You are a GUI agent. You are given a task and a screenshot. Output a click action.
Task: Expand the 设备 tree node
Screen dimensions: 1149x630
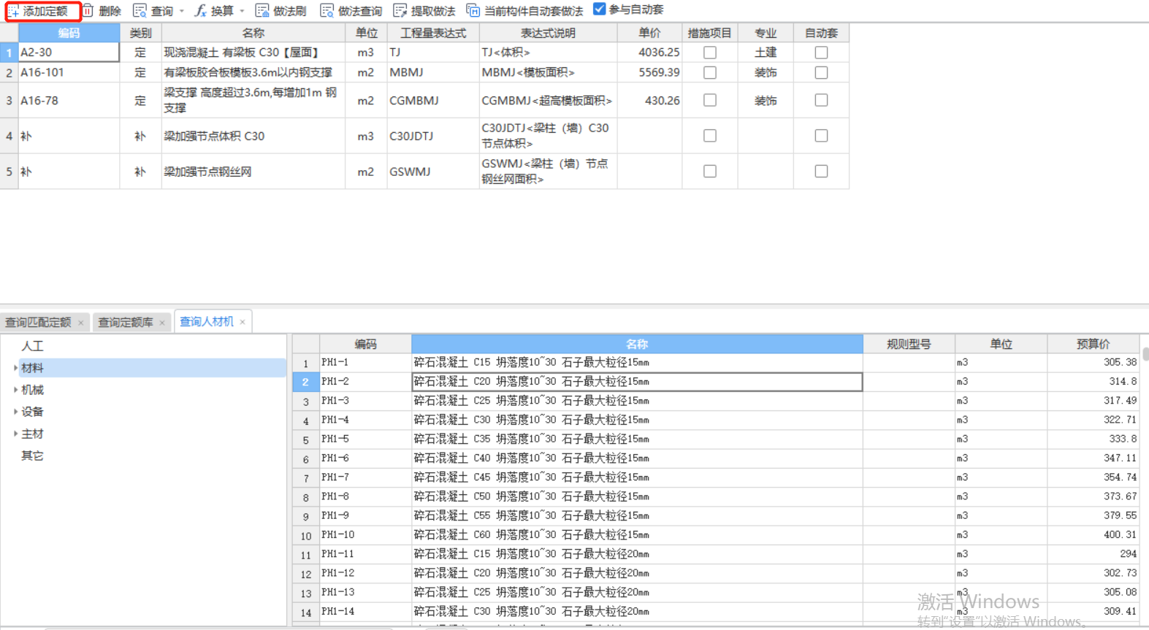[15, 412]
